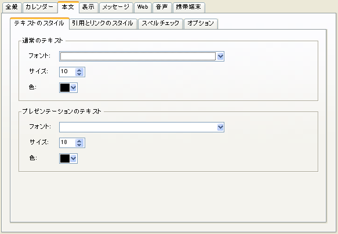Image resolution: width=338 pixels, height=234 pixels.
Task: Switch to the オプション sub-tab
Action: point(201,24)
